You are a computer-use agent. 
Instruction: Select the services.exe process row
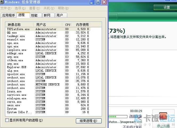coord(48,95)
